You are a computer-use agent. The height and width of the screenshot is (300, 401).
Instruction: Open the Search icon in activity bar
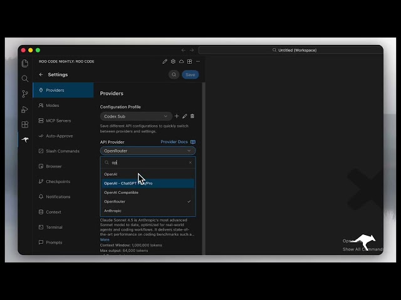[25, 79]
